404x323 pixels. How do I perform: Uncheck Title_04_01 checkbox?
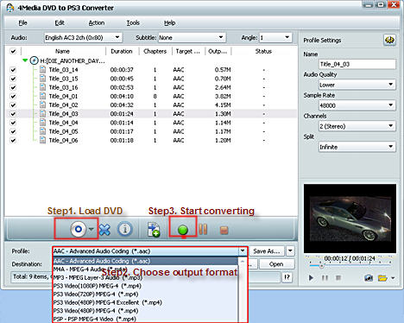[13, 96]
